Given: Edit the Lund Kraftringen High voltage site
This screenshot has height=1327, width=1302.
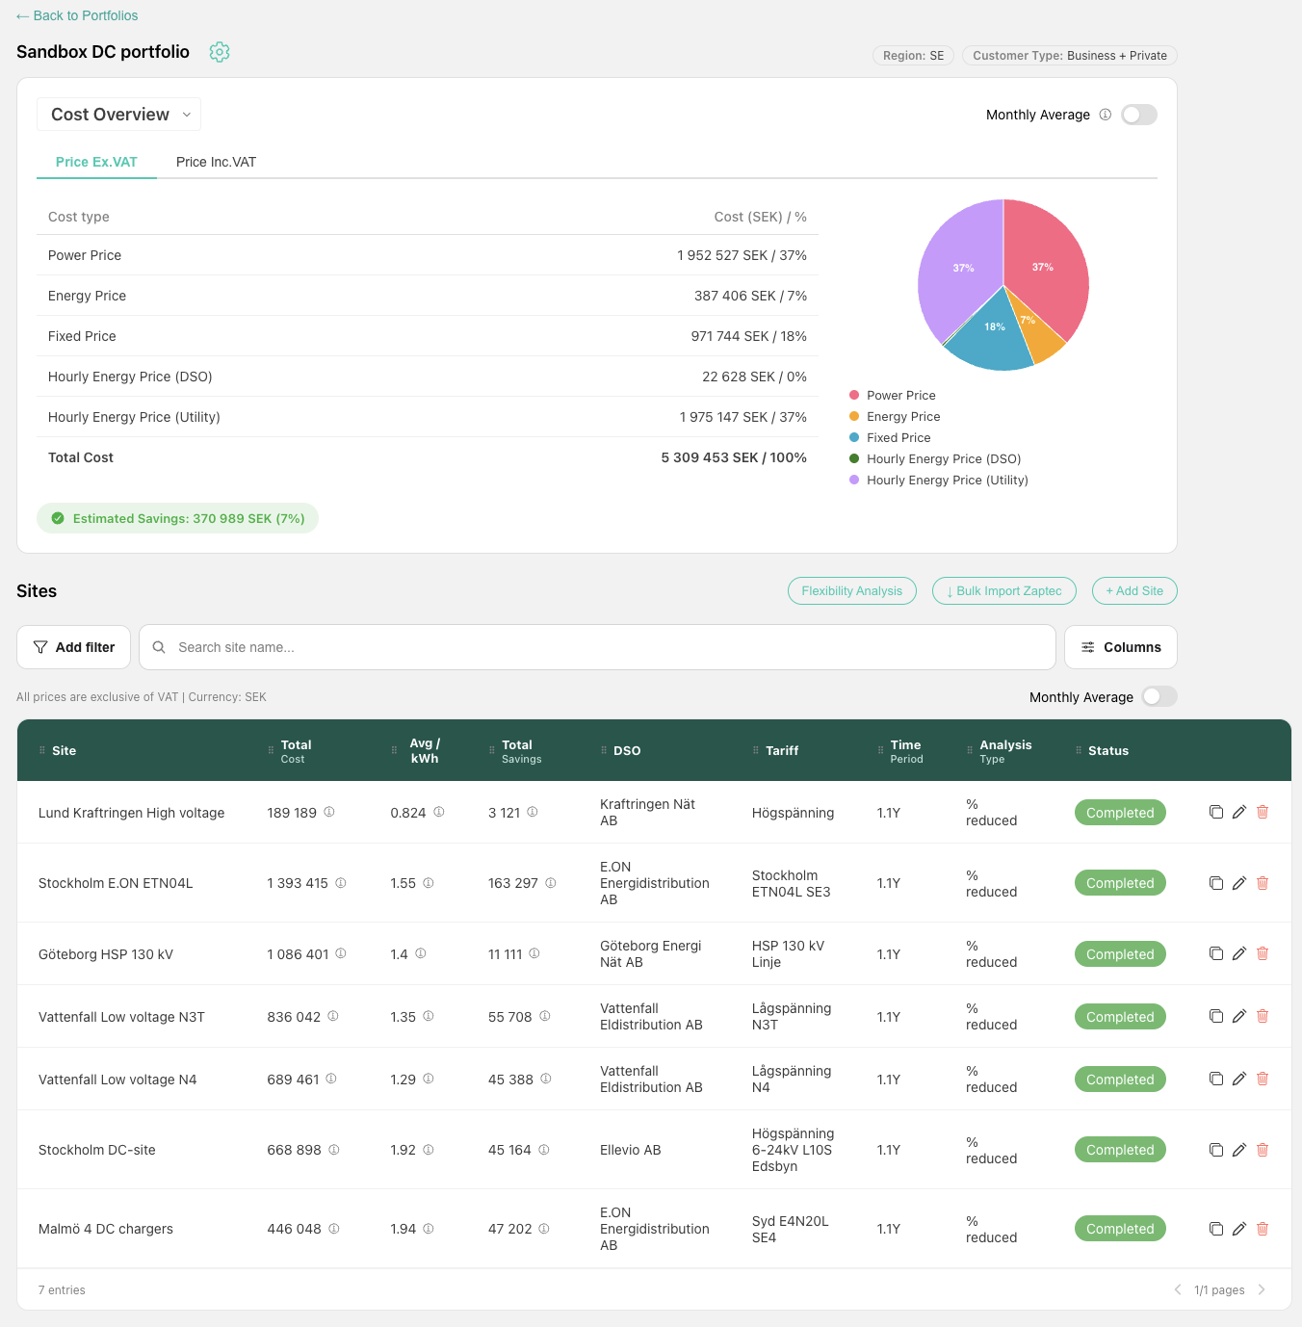Looking at the screenshot, I should tap(1239, 812).
